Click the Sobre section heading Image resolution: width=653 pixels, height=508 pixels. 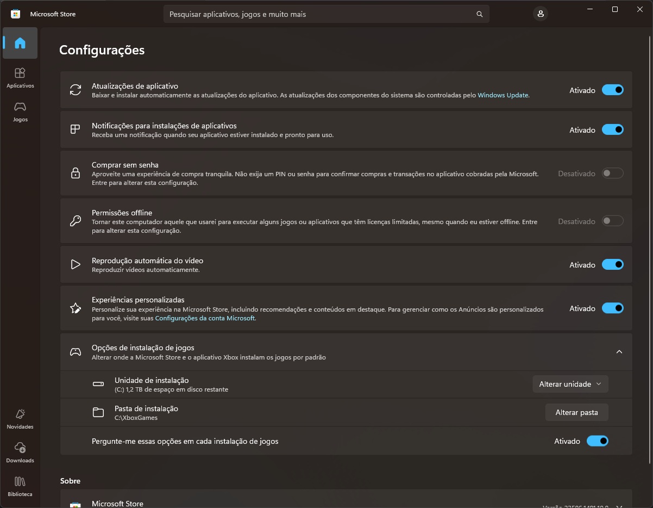70,481
